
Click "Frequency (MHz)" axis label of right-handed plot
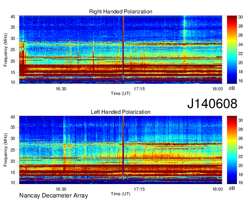tap(5, 50)
